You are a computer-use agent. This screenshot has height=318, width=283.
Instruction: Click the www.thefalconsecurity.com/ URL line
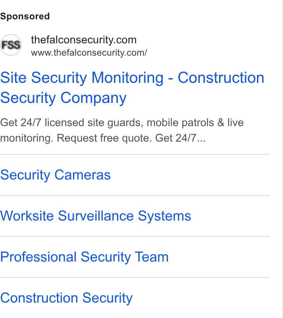pyautogui.click(x=89, y=53)
